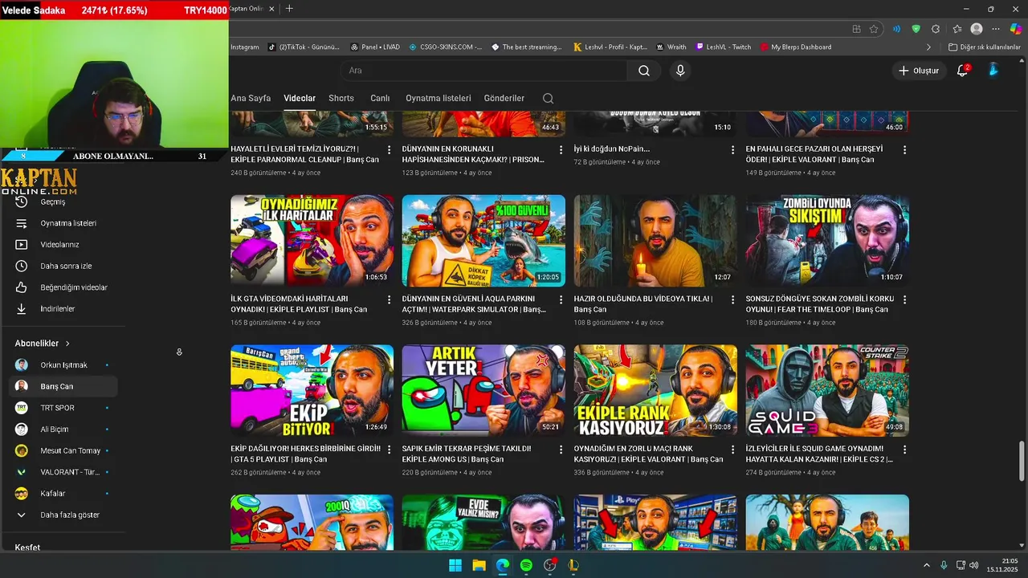This screenshot has width=1028, height=578.
Task: Click the Oluştur create button
Action: (918, 71)
